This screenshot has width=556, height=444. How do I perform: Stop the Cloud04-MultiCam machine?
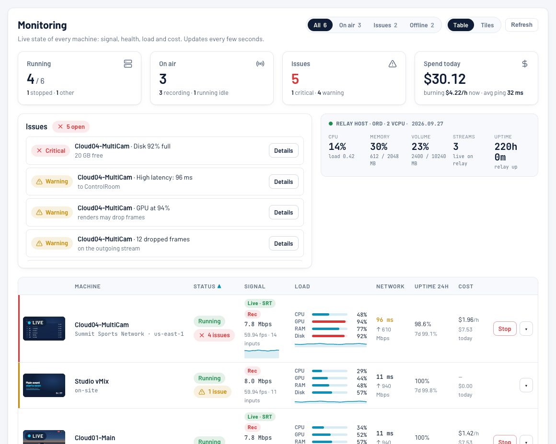pyautogui.click(x=505, y=329)
